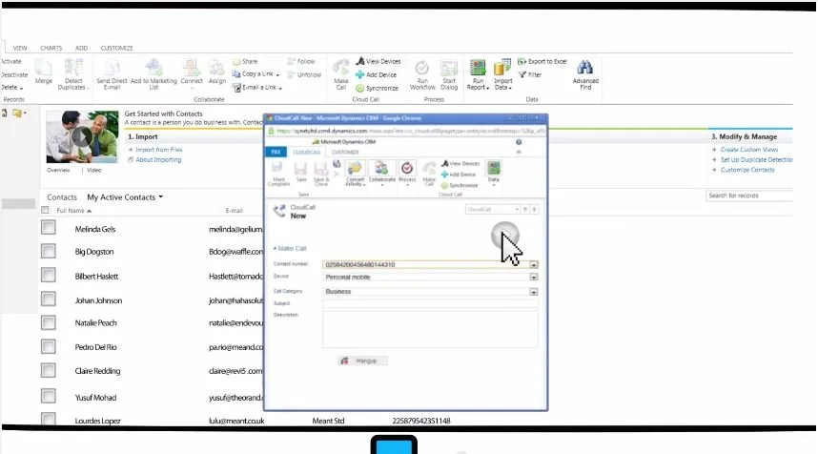Click the Merge icon in the ribbon
This screenshot has height=454, width=818.
43,72
